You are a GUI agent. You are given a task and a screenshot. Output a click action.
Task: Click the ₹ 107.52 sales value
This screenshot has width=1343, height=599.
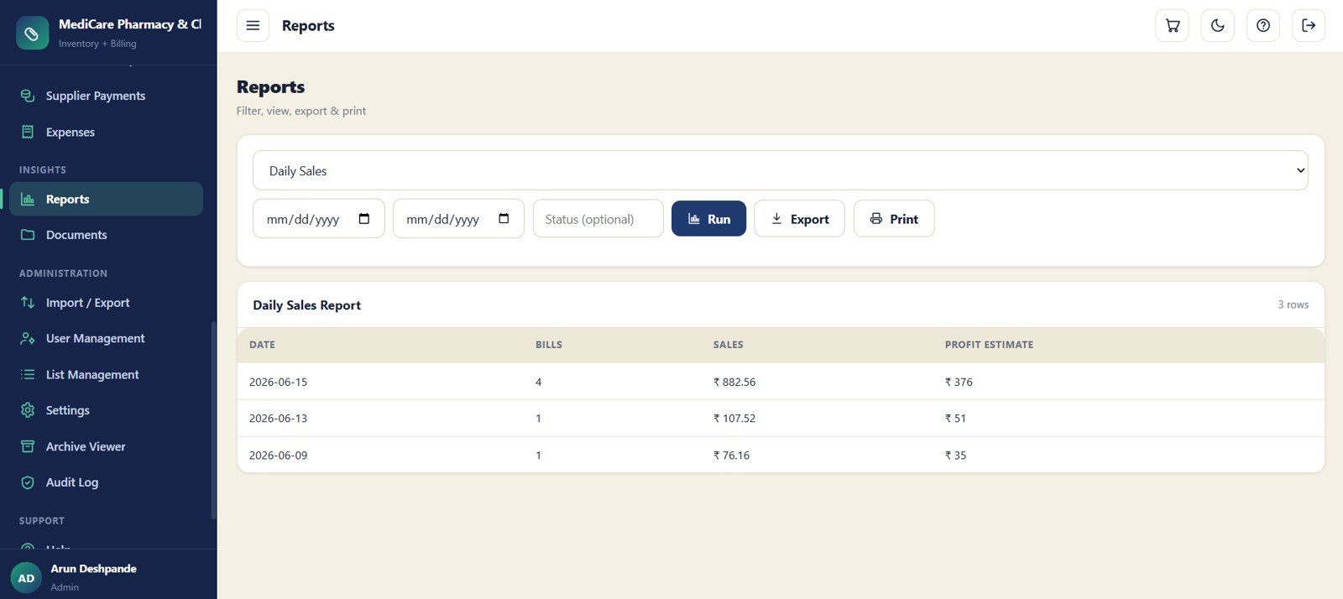point(734,418)
